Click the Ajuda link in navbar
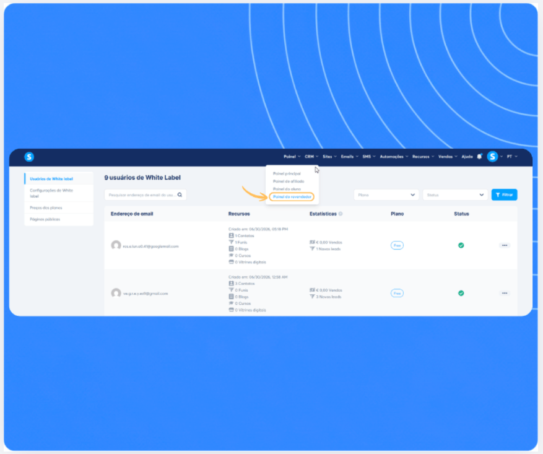This screenshot has width=543, height=454. point(467,157)
